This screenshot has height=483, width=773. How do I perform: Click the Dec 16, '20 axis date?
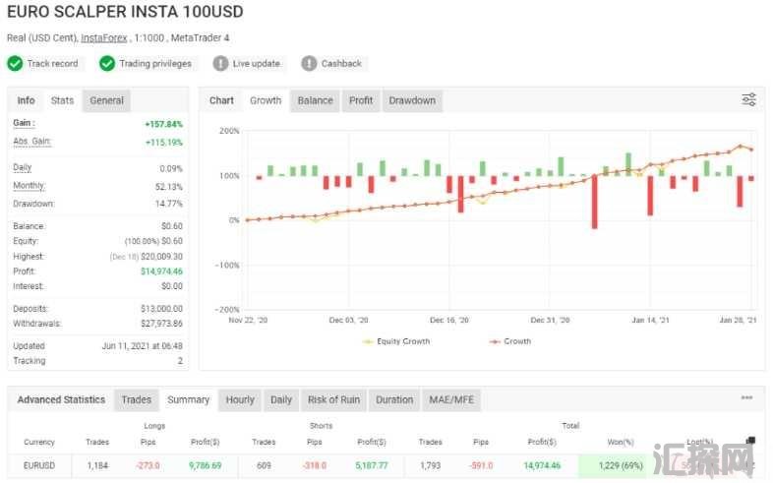pos(449,321)
